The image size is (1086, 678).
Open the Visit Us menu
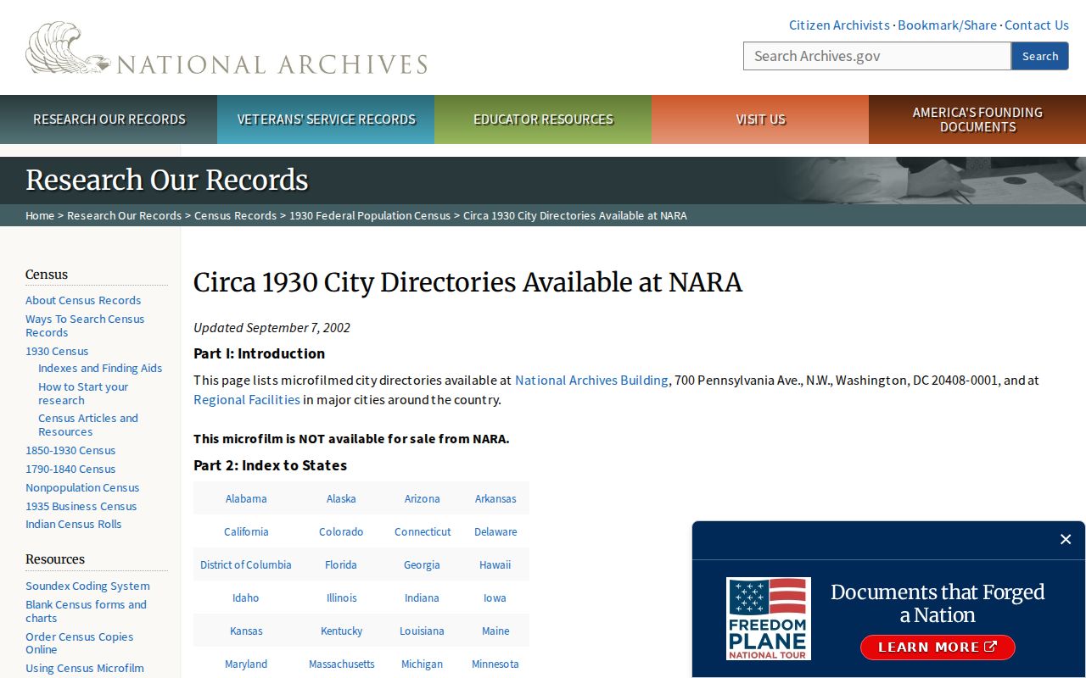760,119
